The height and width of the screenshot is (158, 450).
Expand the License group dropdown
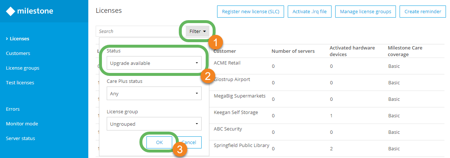[154, 124]
